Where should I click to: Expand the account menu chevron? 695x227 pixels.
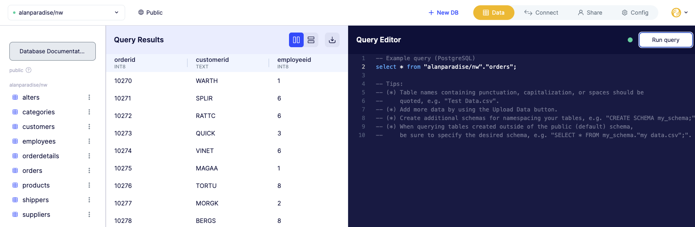tap(686, 13)
